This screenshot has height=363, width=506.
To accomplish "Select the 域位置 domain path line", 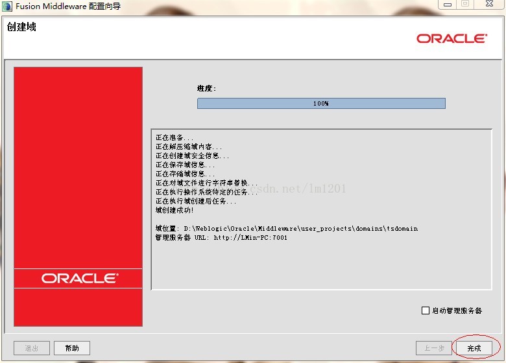I will [287, 228].
